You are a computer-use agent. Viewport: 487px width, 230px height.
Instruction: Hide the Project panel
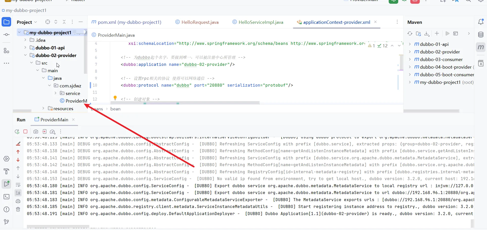(x=81, y=22)
